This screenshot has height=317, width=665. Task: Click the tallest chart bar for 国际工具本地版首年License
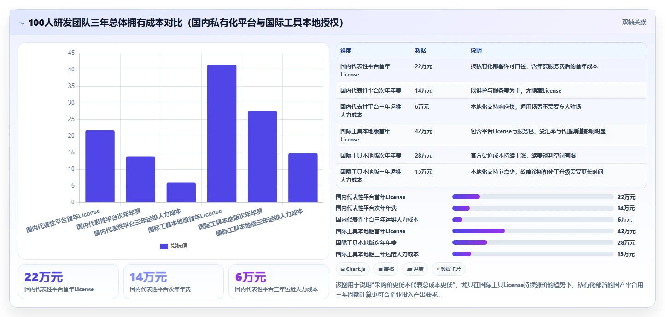tap(222, 134)
